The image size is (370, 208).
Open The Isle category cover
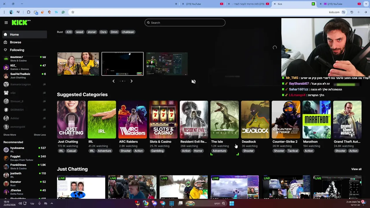(x=225, y=120)
